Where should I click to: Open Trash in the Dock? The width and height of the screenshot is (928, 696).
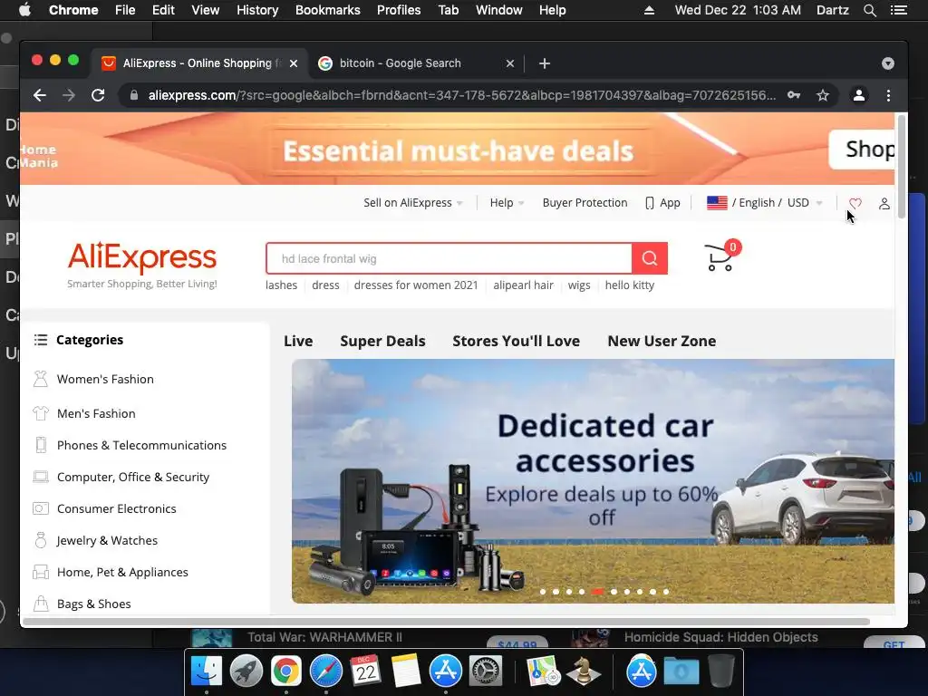point(720,672)
